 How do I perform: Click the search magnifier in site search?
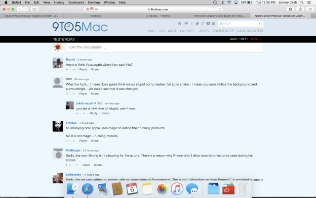[260, 24]
